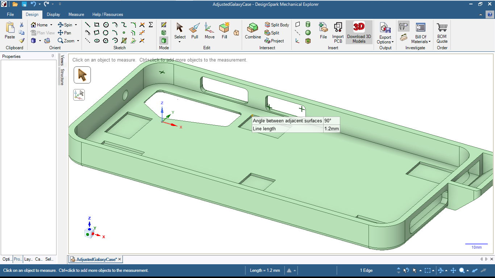
Task: Select the Three-Point Rectangle sketch tool
Action: click(97, 33)
